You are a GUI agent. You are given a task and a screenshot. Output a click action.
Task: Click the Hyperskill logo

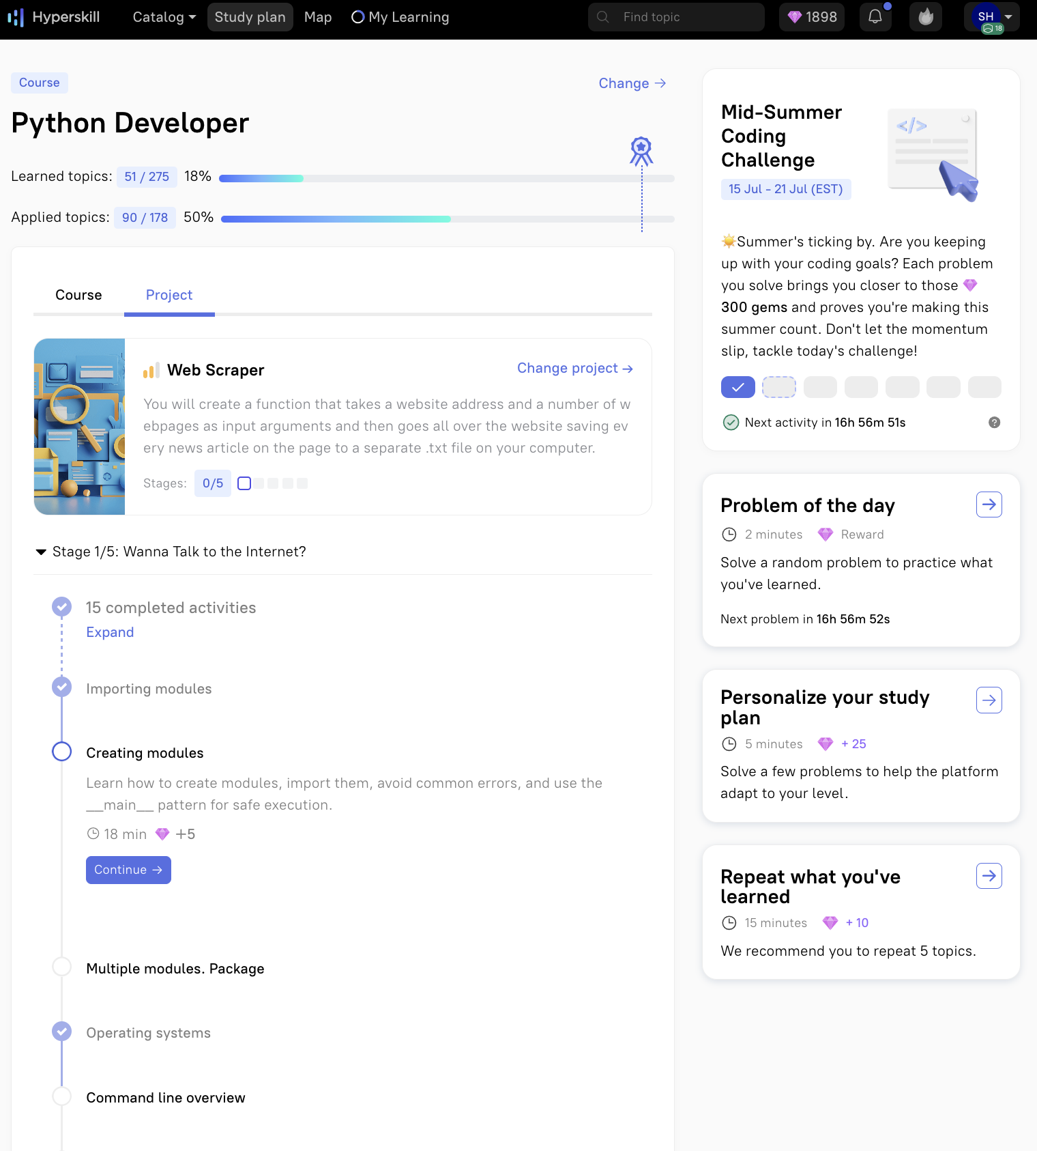[x=54, y=17]
